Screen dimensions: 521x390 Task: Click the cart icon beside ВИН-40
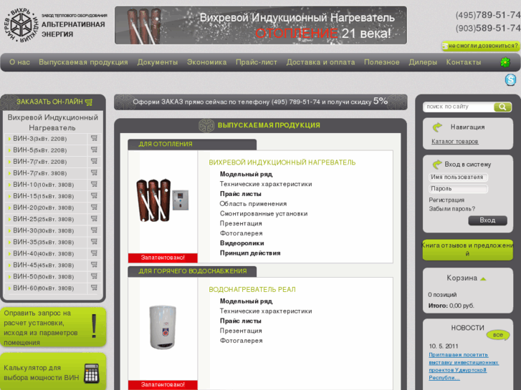[x=94, y=253]
